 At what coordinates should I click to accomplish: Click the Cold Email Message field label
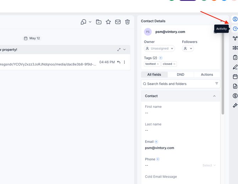pos(161,177)
